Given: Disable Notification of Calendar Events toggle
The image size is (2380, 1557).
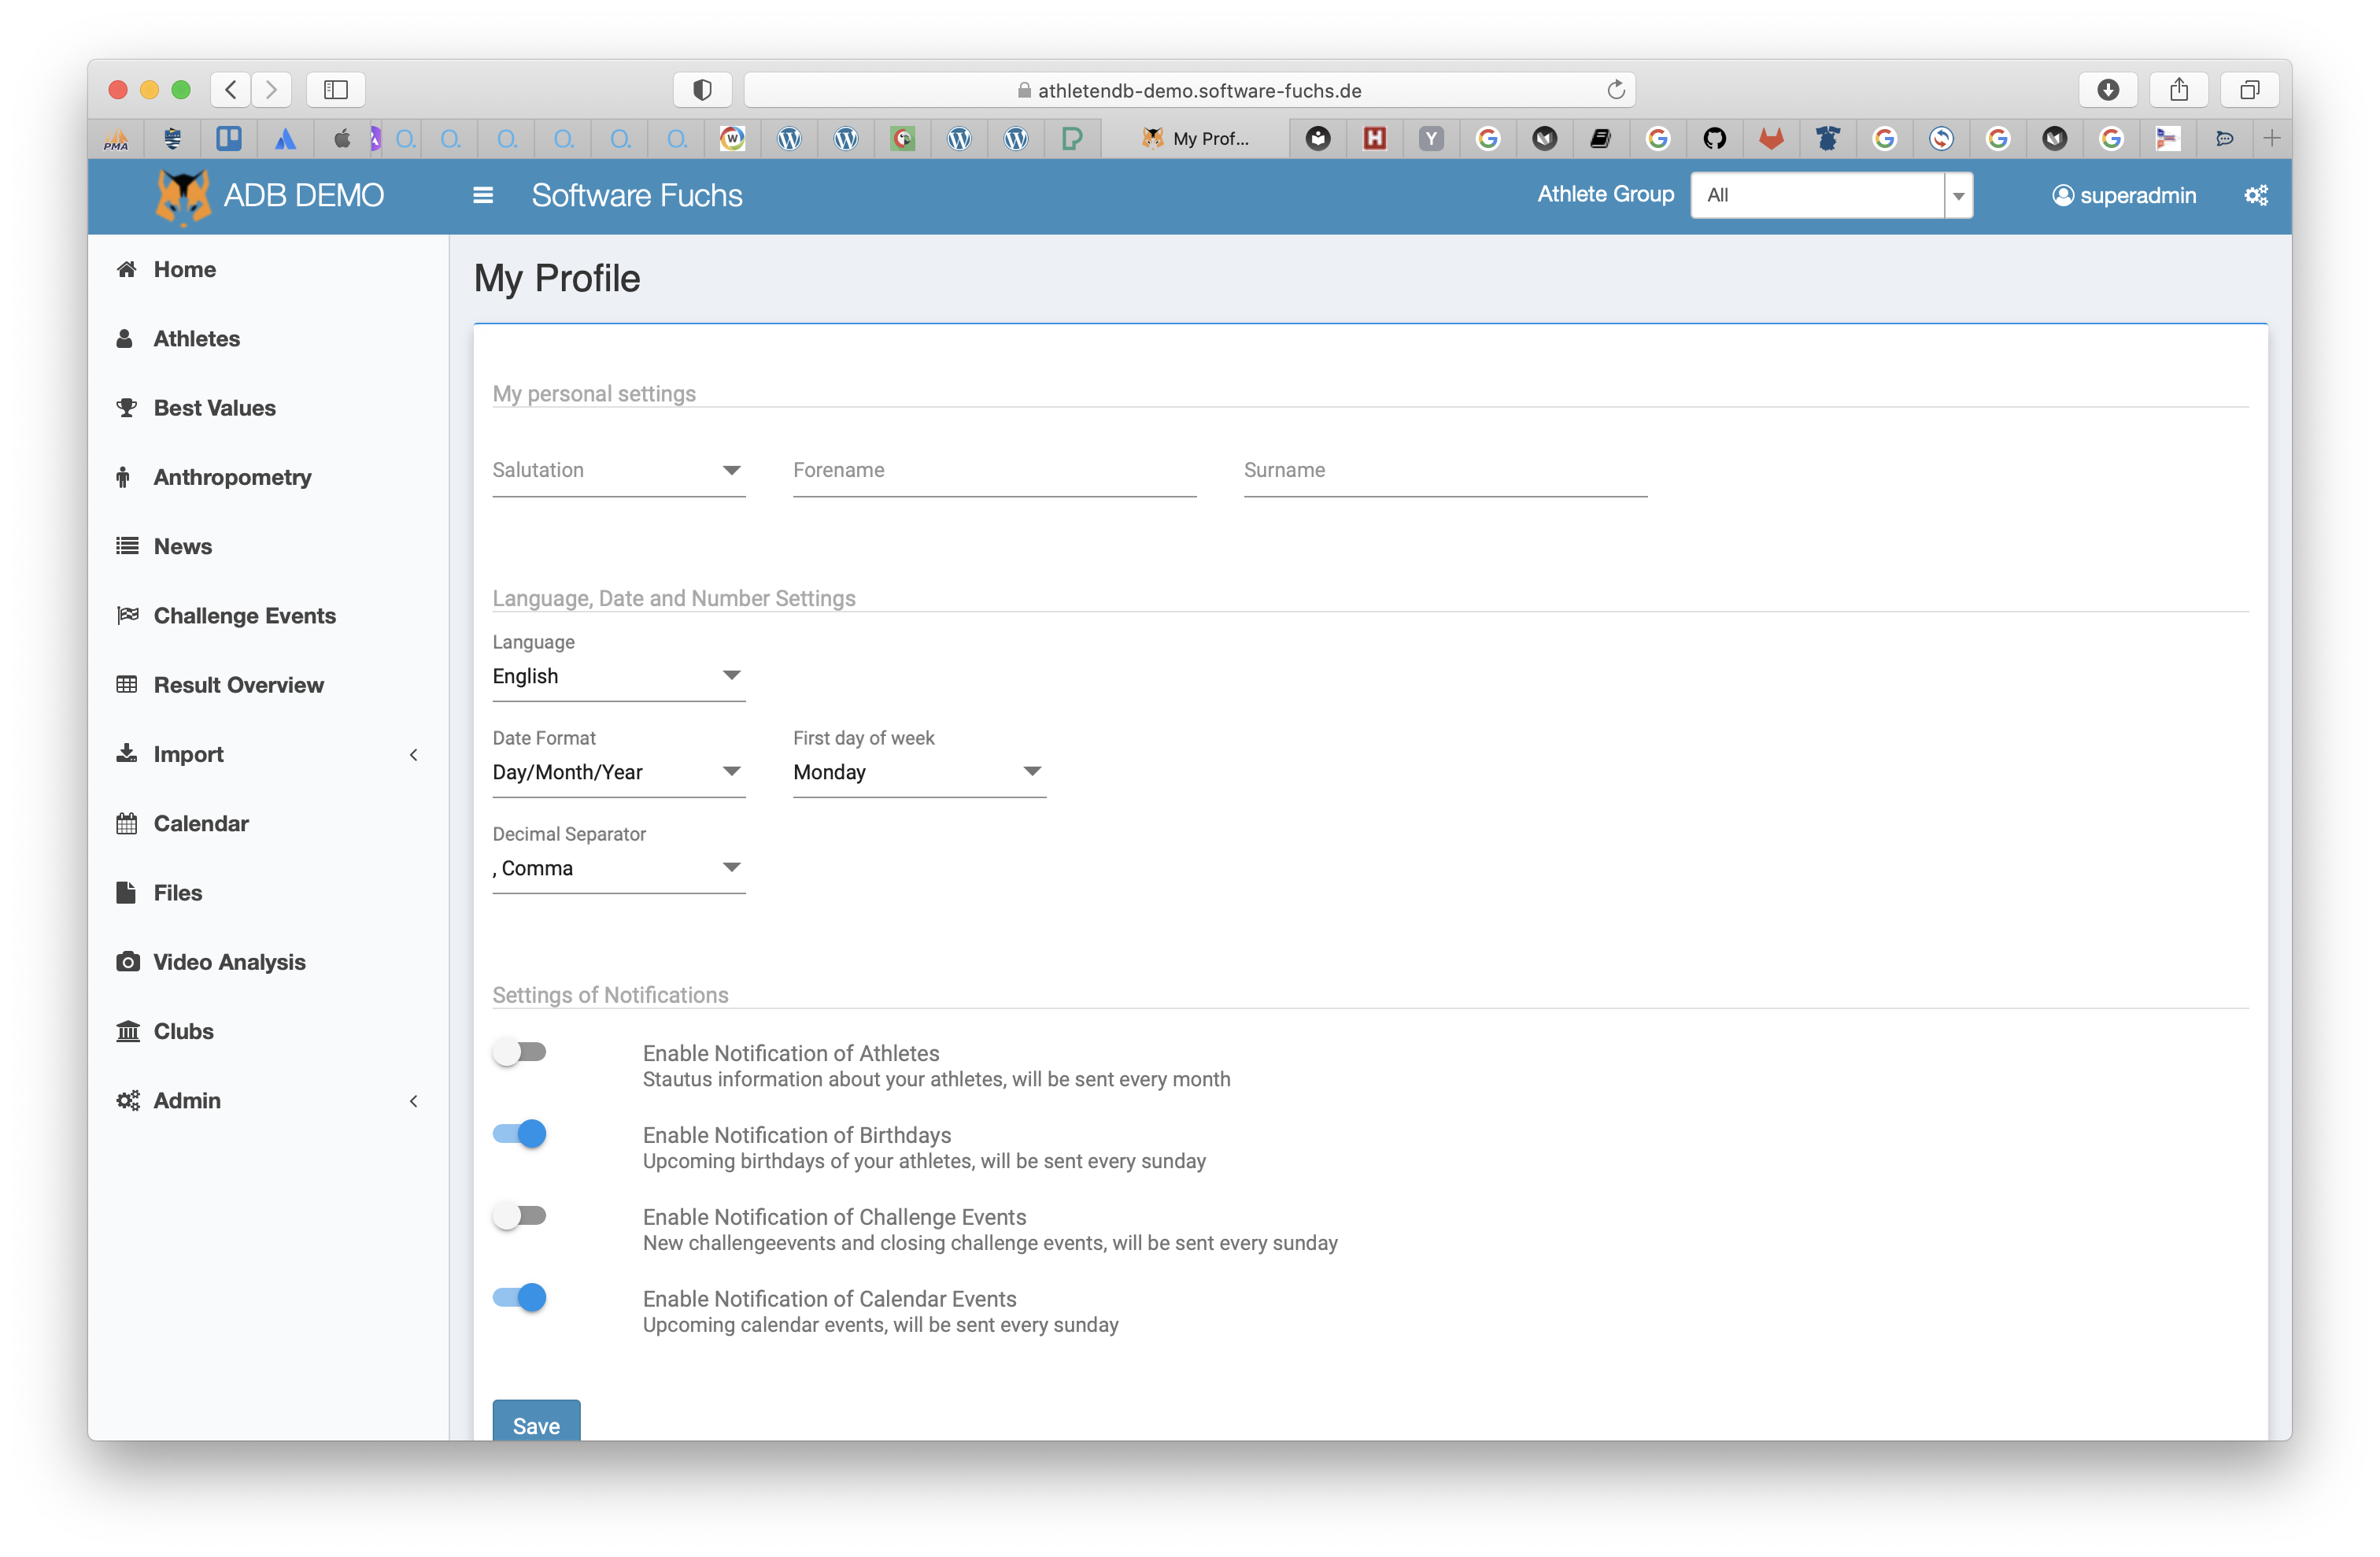Looking at the screenshot, I should [x=519, y=1298].
